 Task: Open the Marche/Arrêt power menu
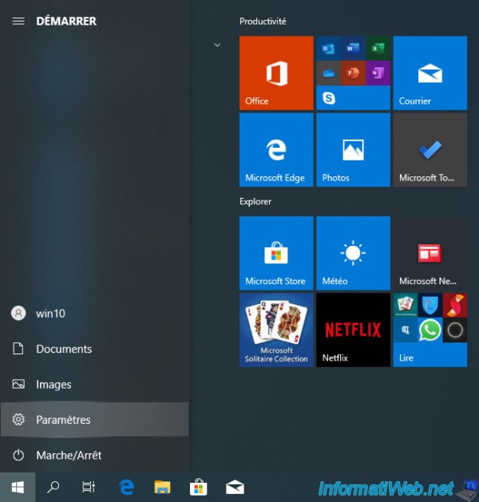(x=94, y=455)
